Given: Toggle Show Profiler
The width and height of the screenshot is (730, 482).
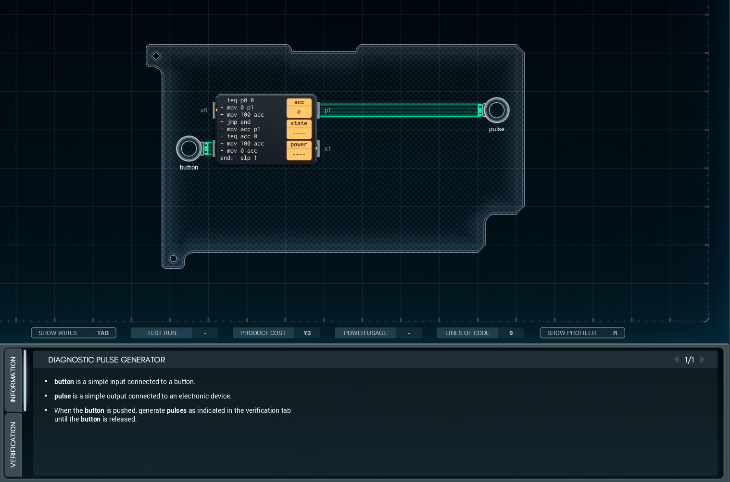Looking at the screenshot, I should coord(582,333).
